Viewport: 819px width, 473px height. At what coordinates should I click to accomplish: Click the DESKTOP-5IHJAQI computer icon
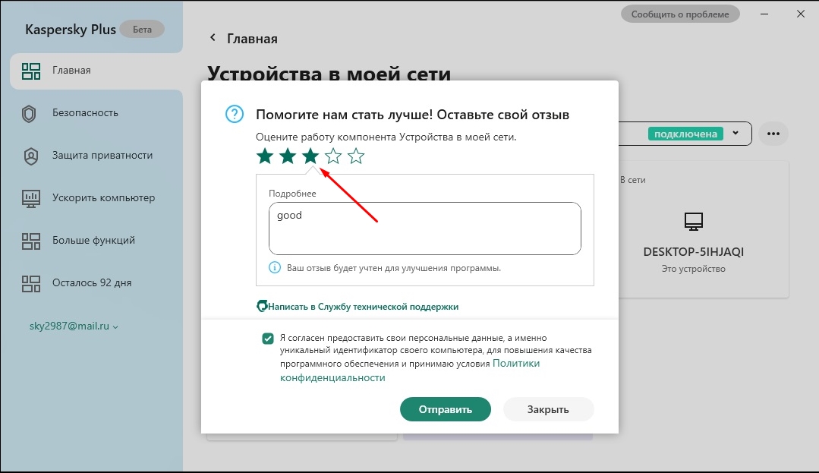coord(694,221)
